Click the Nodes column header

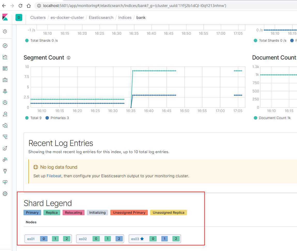pos(31,222)
